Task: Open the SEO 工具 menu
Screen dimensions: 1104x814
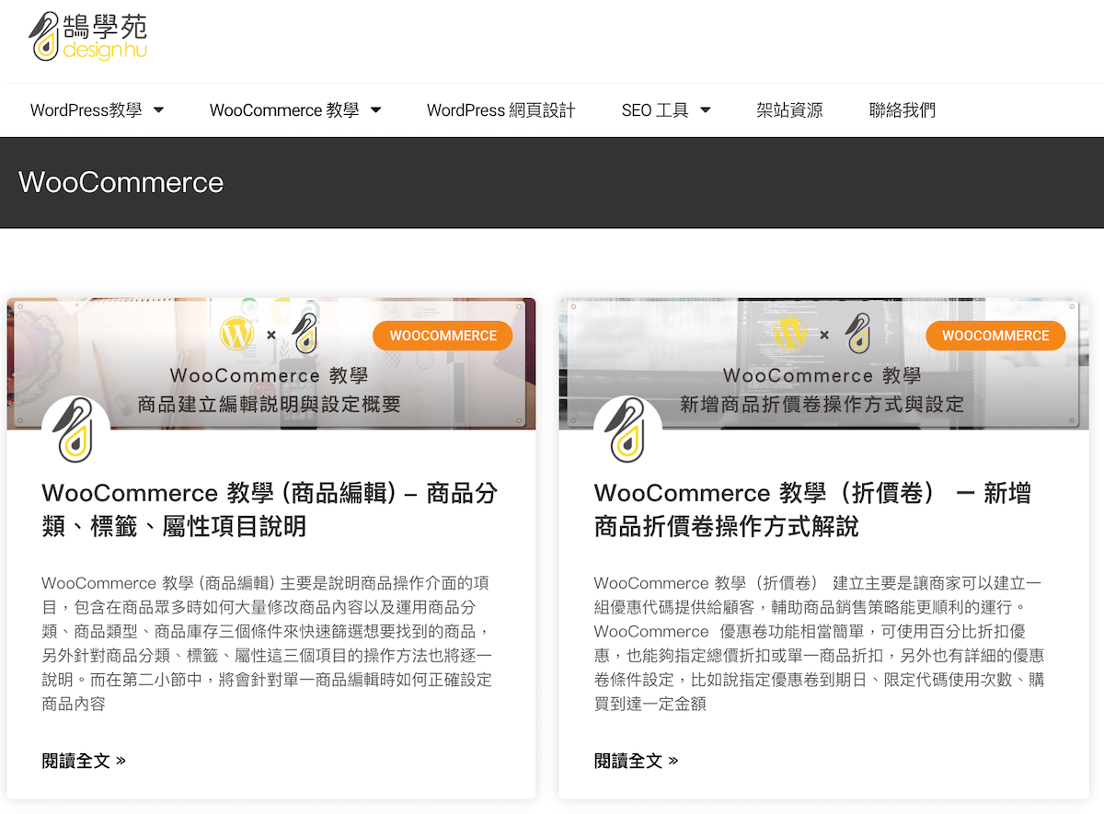Action: 655,110
